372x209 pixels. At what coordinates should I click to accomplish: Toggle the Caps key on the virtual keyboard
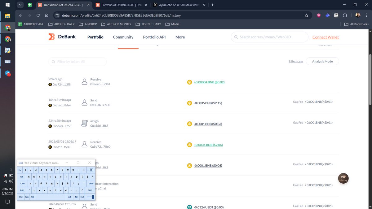point(23,183)
